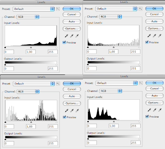This screenshot has height=149, width=165.
Task: Pick white point eyedropper in bottom-right Levels dialog
Action: (x=160, y=110)
